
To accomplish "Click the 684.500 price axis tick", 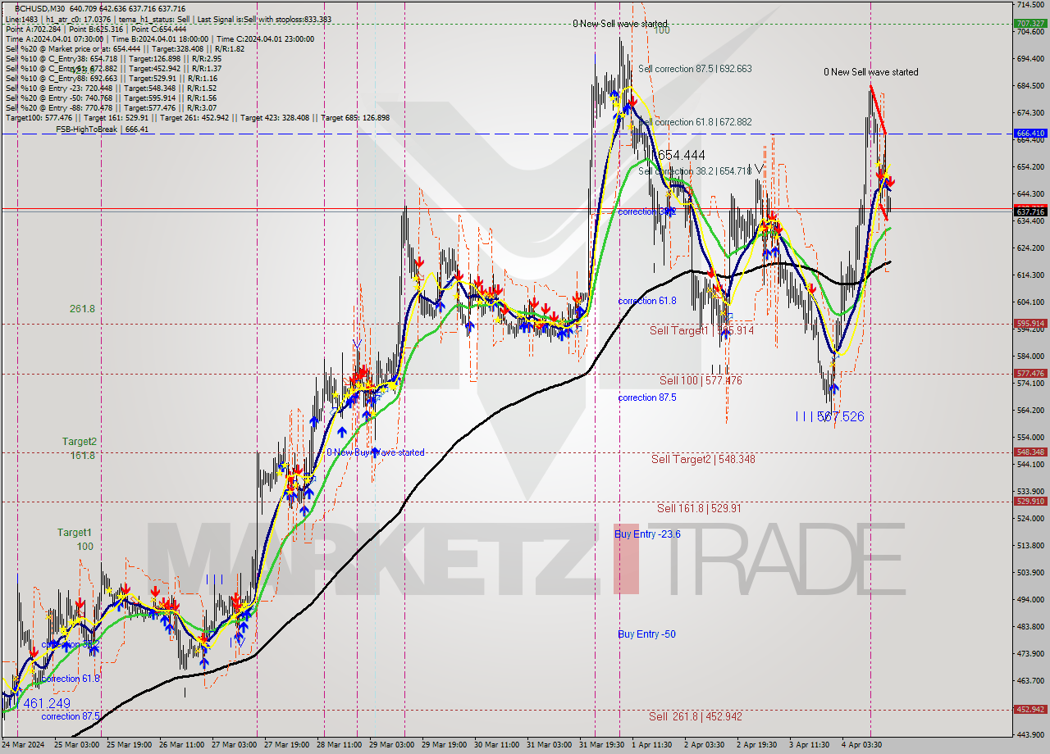I will 1031,86.
